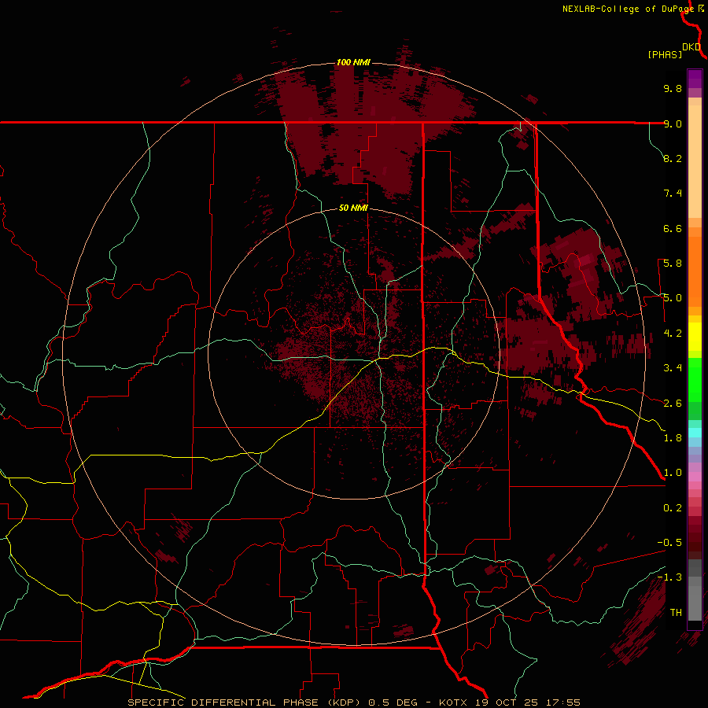Image resolution: width=708 pixels, height=708 pixels.
Task: Click the 7.4 scale value
Action: click(673, 194)
